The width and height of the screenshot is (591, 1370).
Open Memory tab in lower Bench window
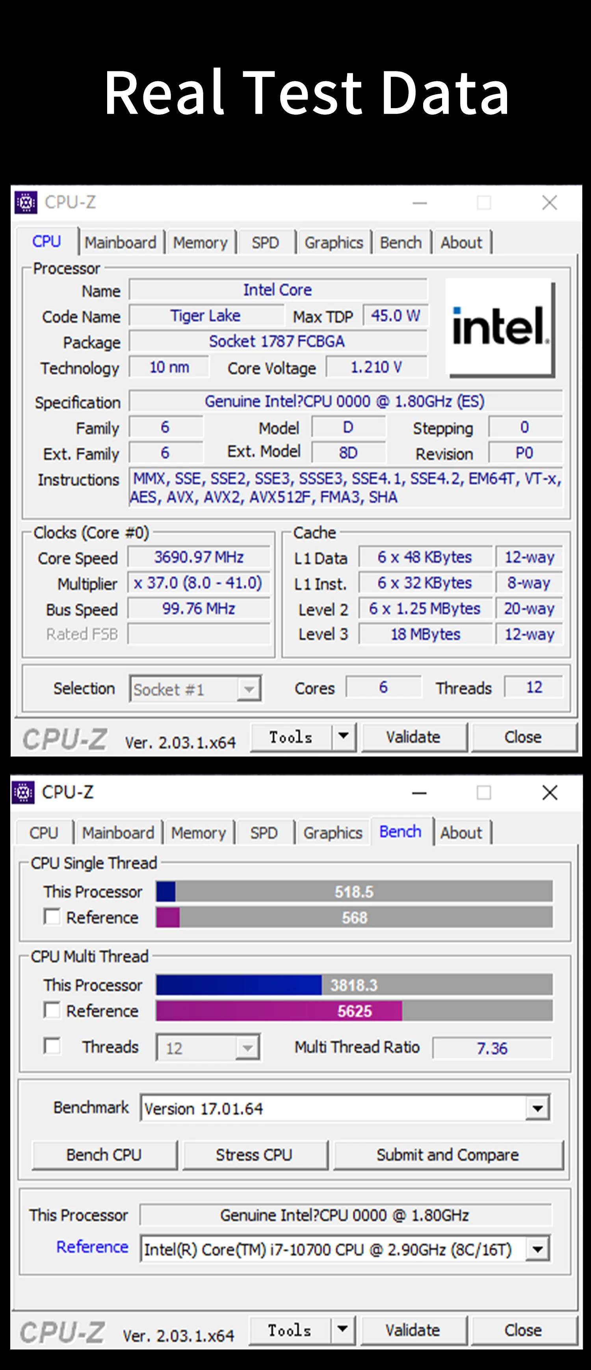coord(199,833)
